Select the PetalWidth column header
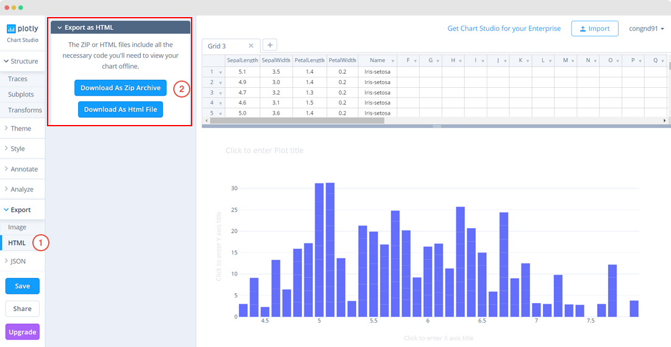The image size is (671, 347). [342, 60]
